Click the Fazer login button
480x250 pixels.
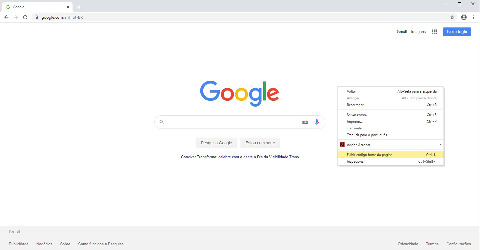[457, 32]
